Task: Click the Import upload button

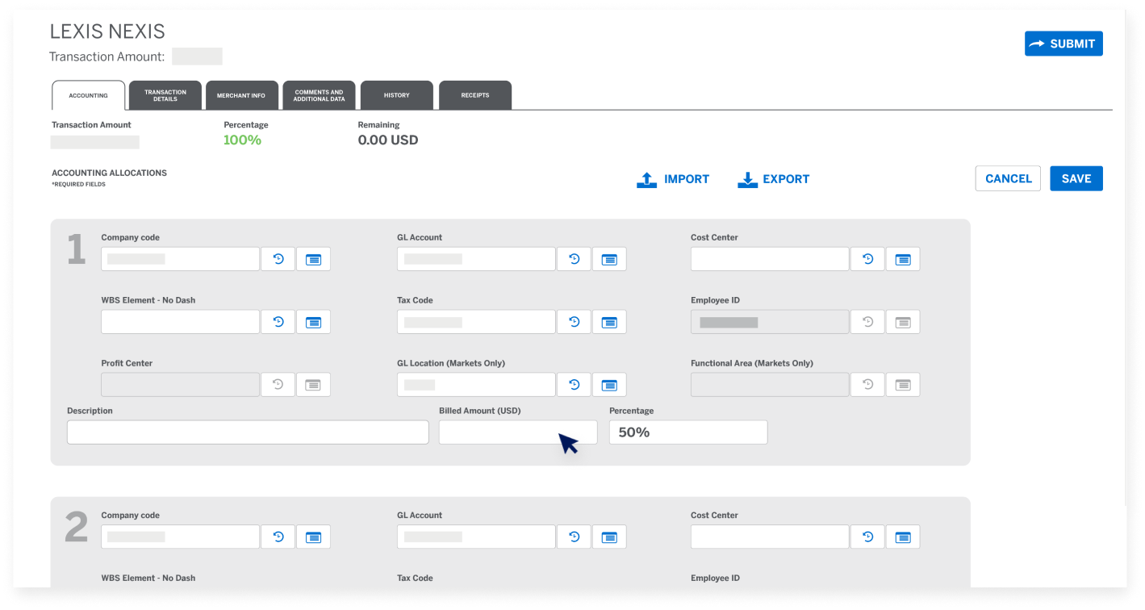Action: pyautogui.click(x=673, y=179)
